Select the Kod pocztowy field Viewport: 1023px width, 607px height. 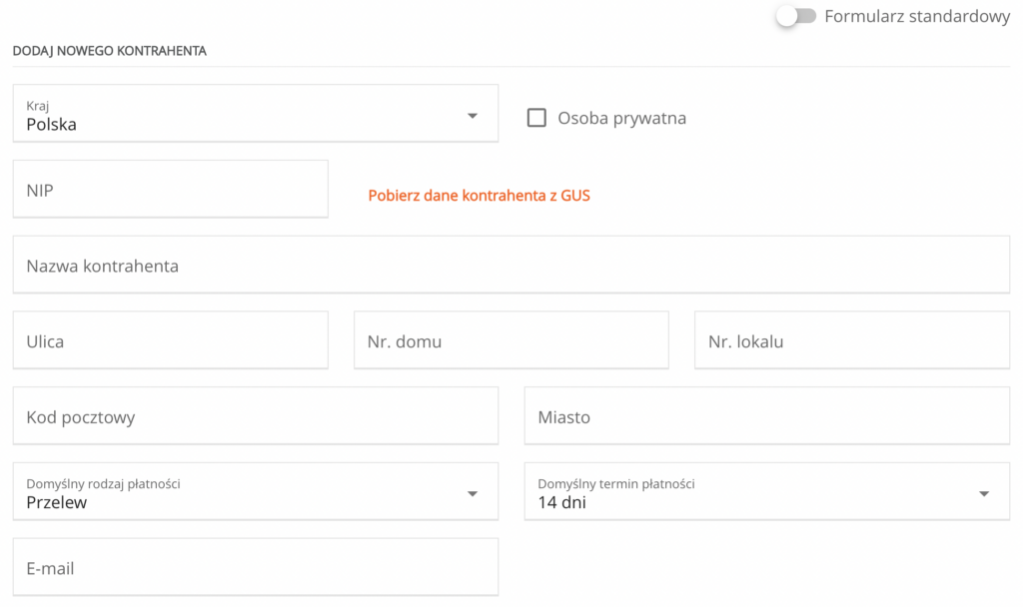[x=255, y=415]
